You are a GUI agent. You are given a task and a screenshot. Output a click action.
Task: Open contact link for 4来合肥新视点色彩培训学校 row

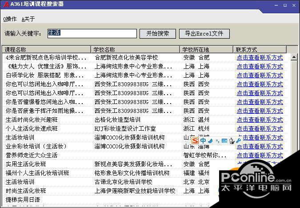(260, 58)
